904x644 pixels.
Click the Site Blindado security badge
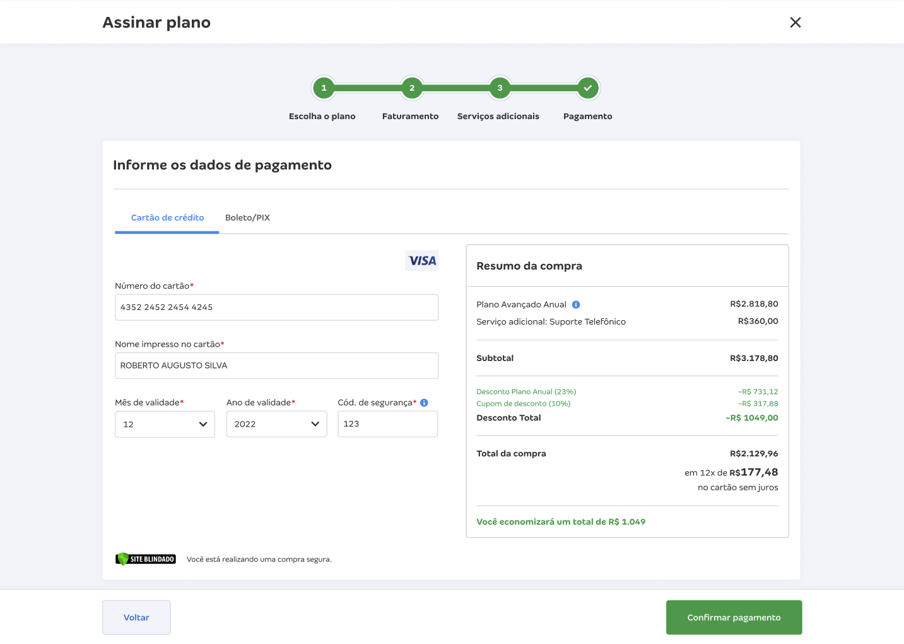(146, 559)
